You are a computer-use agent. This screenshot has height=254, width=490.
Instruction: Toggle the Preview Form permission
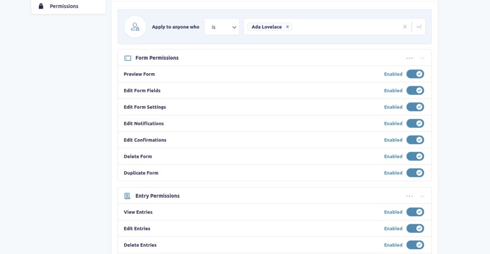(415, 74)
